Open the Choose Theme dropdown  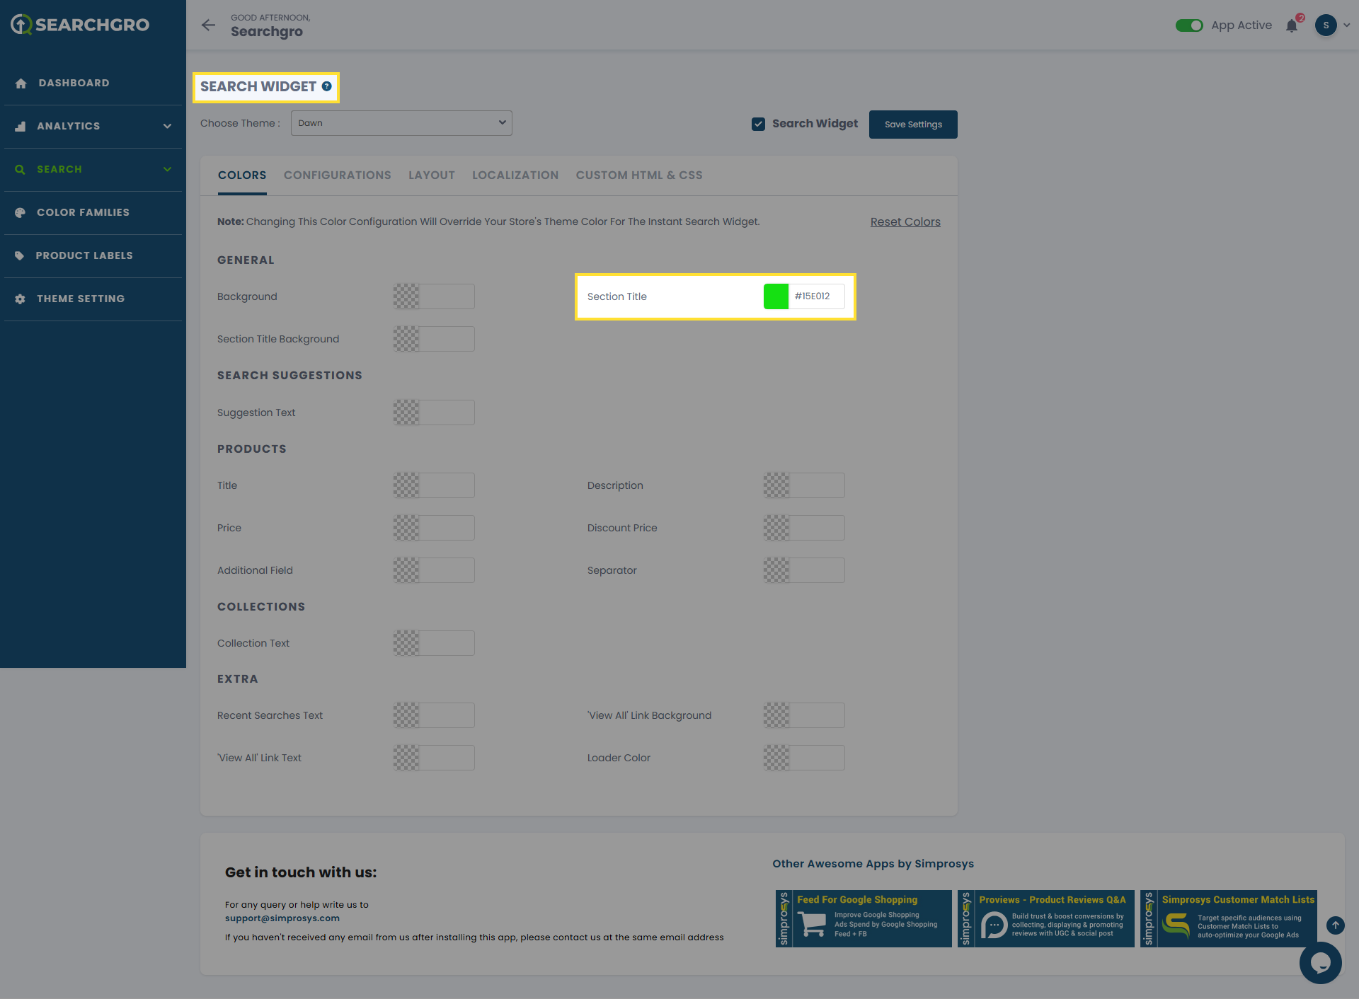(x=401, y=123)
